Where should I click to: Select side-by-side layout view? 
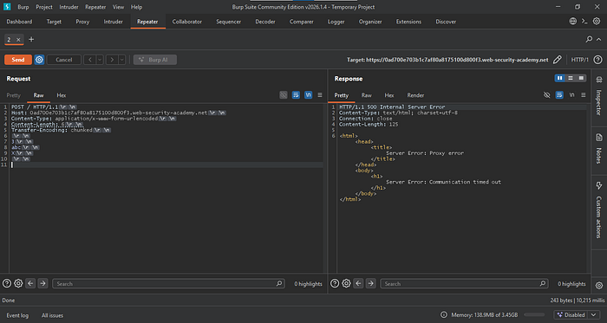(560, 78)
